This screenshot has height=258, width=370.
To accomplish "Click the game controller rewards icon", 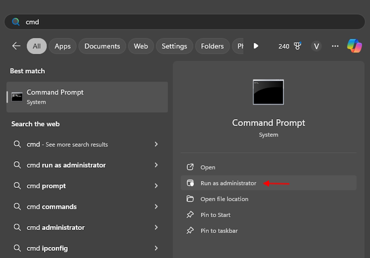I will pyautogui.click(x=298, y=46).
